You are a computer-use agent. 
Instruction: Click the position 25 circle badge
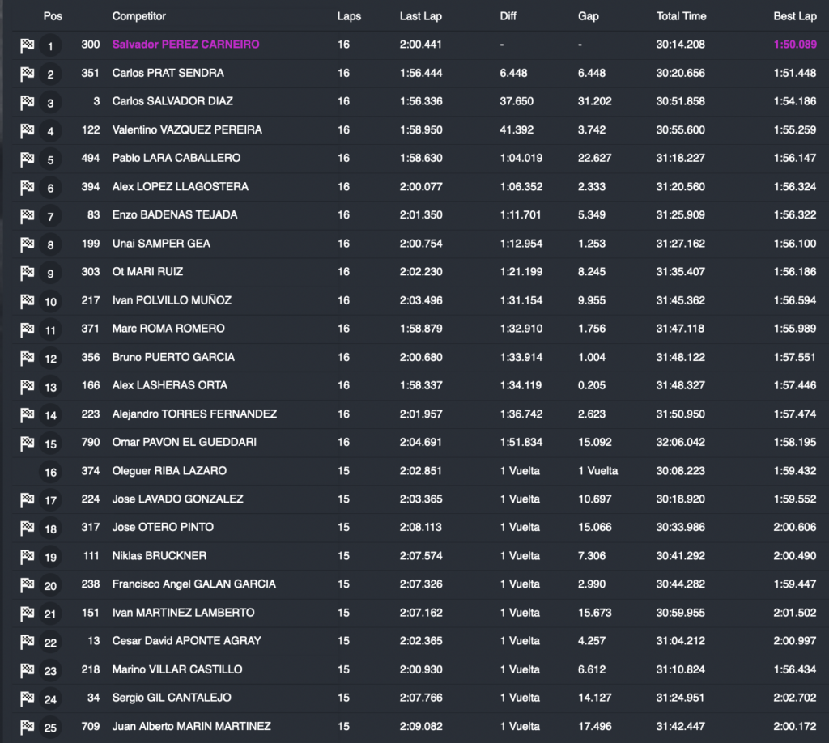(x=50, y=728)
